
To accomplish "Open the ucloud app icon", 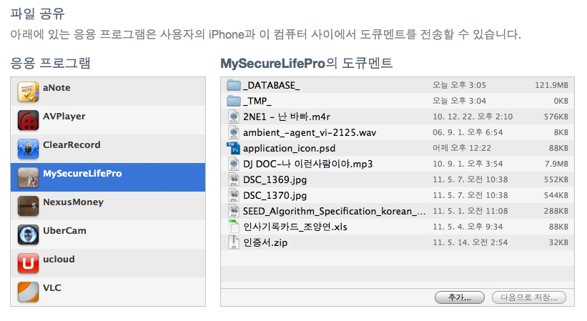I will click(28, 263).
